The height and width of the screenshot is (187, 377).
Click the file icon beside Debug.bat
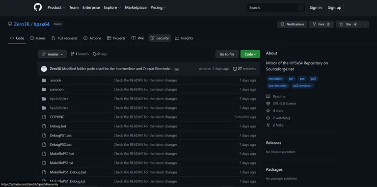[x=44, y=126]
